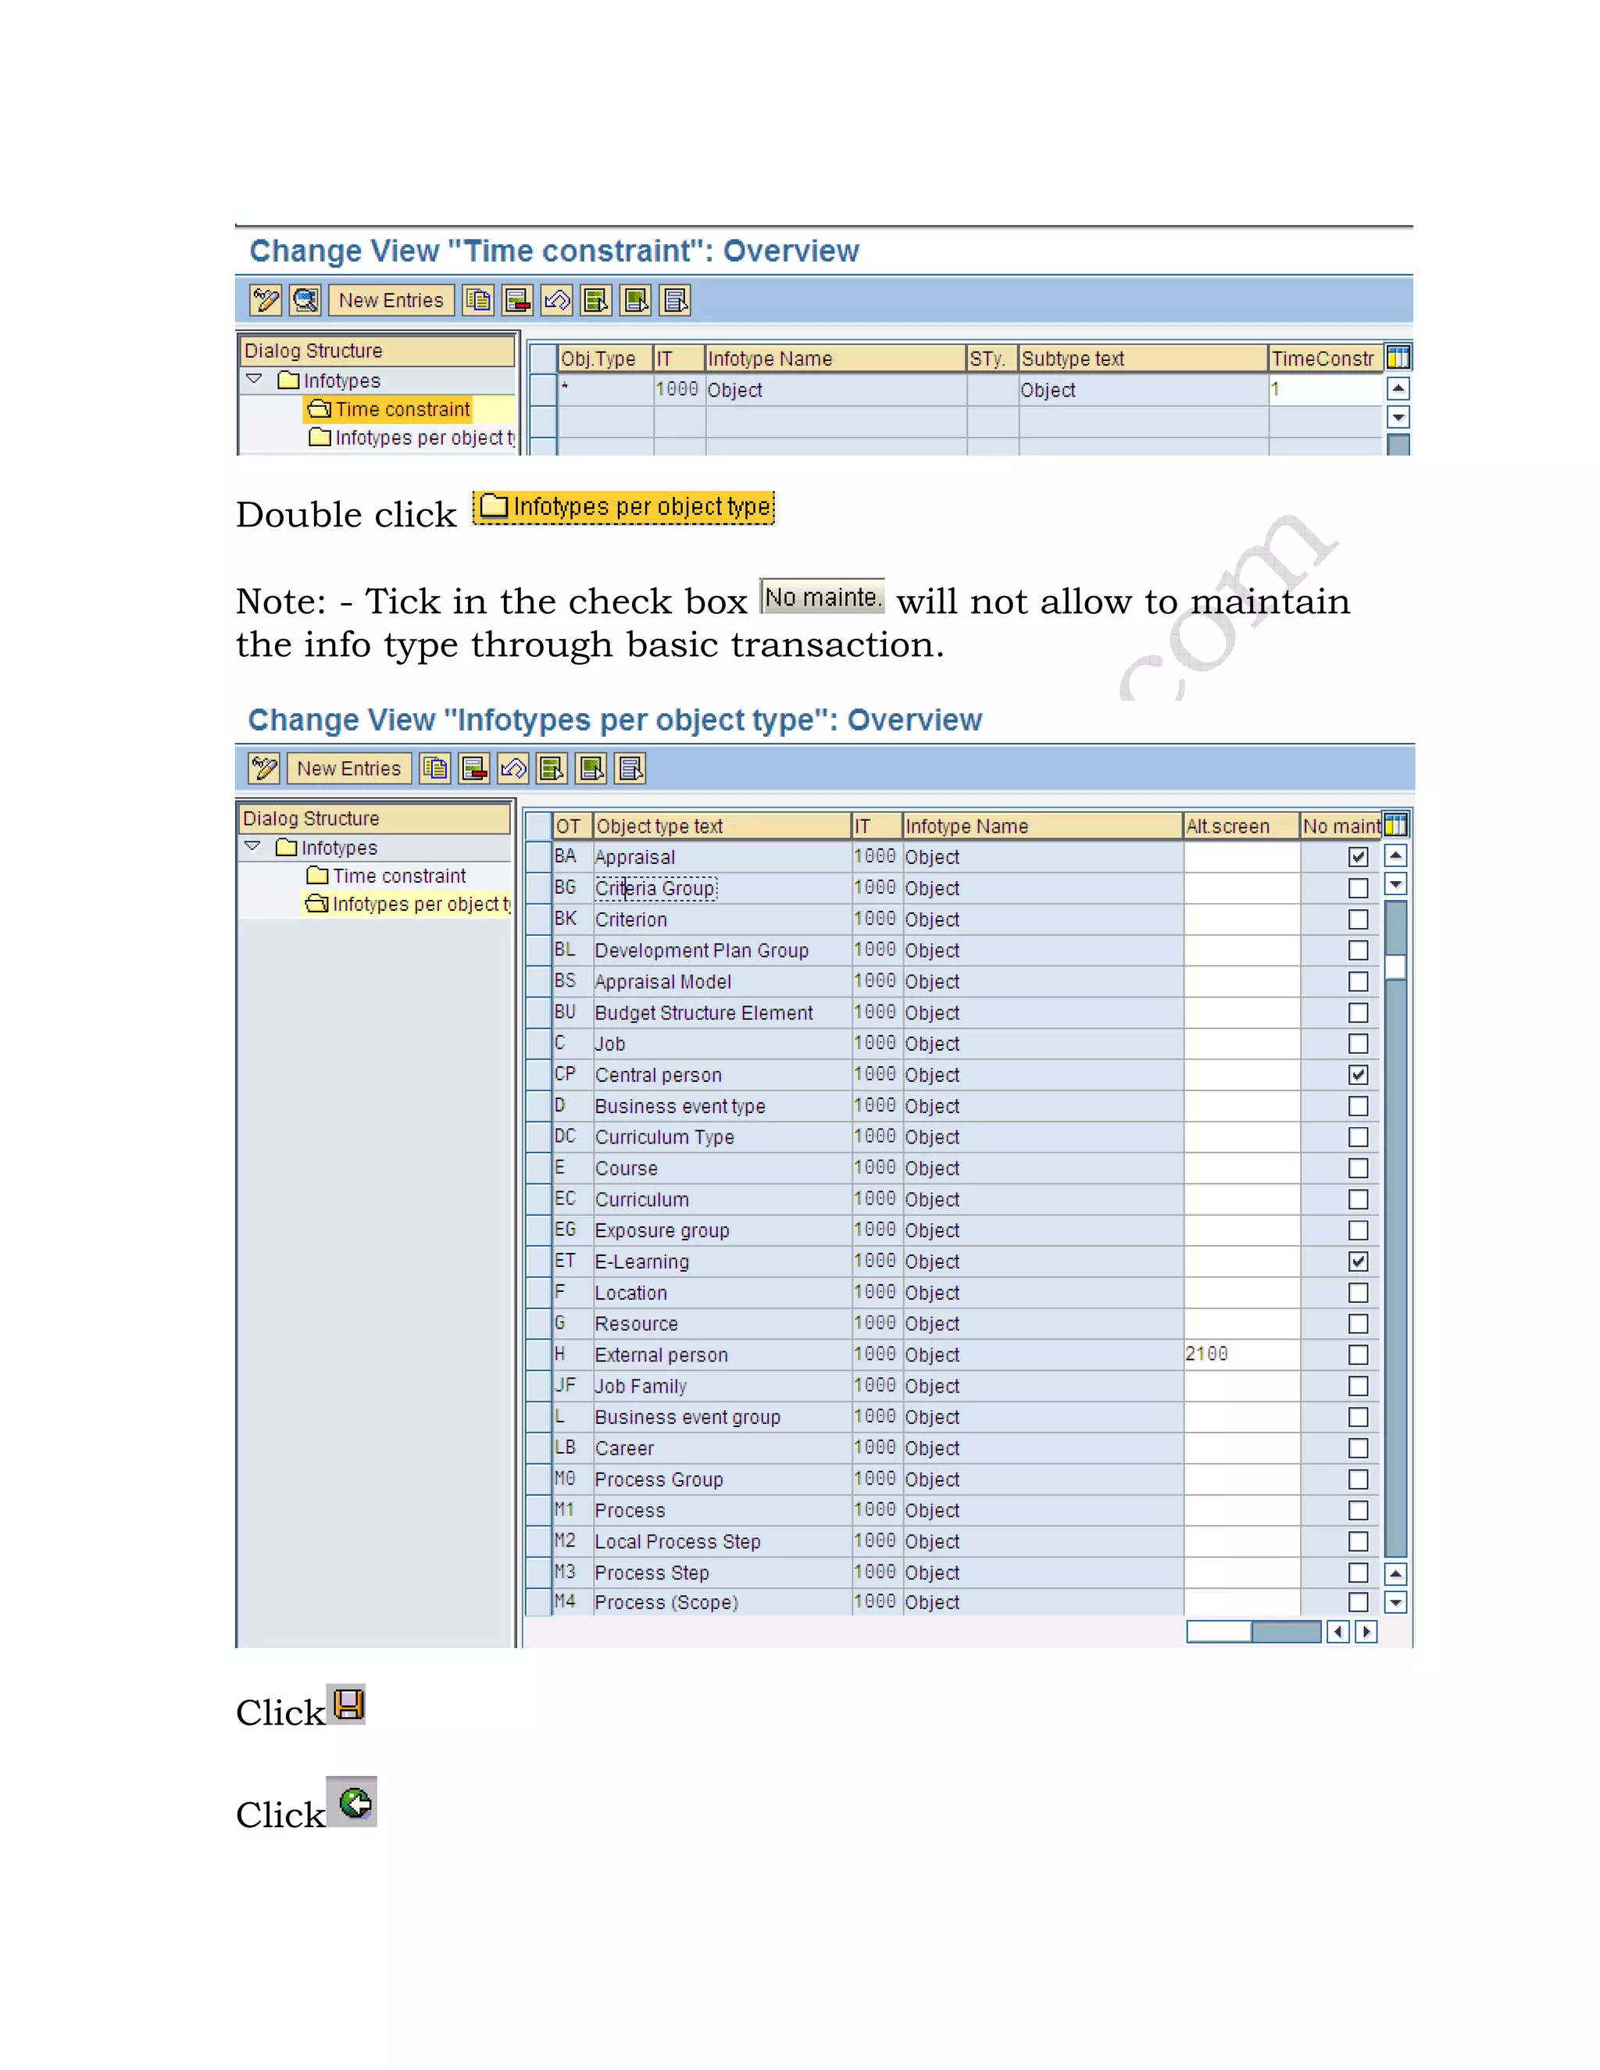The width and height of the screenshot is (1600, 2070).
Task: Click Copy As icon in Time constraint toolbar
Action: pyautogui.click(x=477, y=301)
